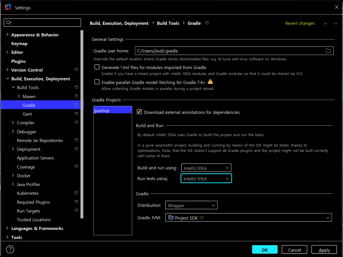Click project-level icon on Version Control row
The image size is (343, 257).
tap(76, 69)
